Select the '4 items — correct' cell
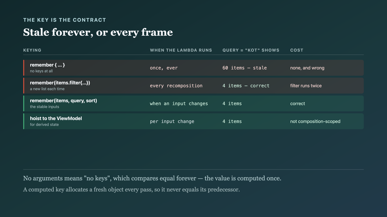387x217 pixels. point(246,86)
